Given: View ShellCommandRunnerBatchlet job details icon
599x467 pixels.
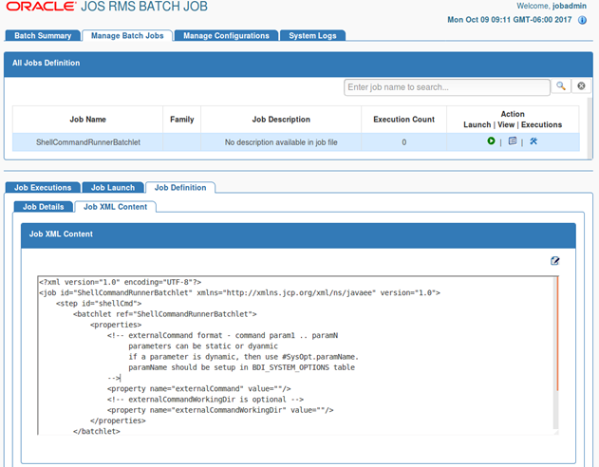Looking at the screenshot, I should pos(513,141).
